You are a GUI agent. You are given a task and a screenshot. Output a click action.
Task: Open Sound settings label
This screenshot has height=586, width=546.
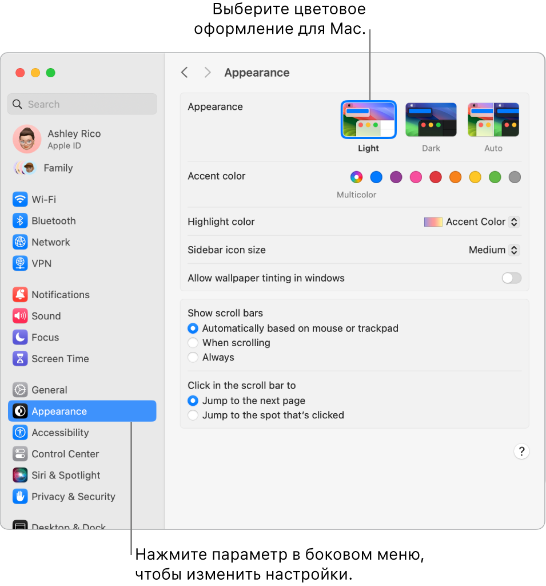click(x=46, y=316)
